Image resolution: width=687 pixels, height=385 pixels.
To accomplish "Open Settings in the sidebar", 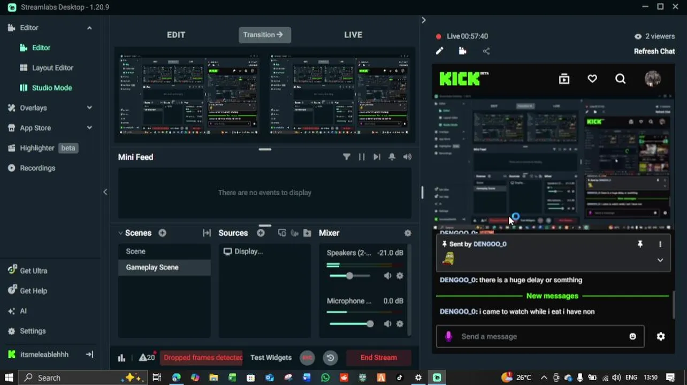I will point(32,331).
